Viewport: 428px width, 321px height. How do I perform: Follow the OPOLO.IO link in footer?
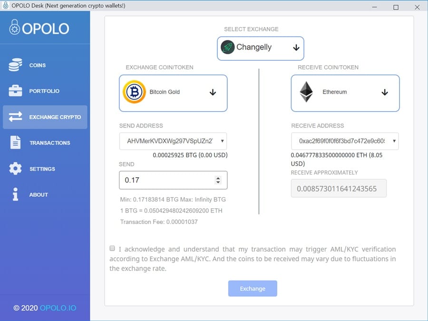coord(58,308)
